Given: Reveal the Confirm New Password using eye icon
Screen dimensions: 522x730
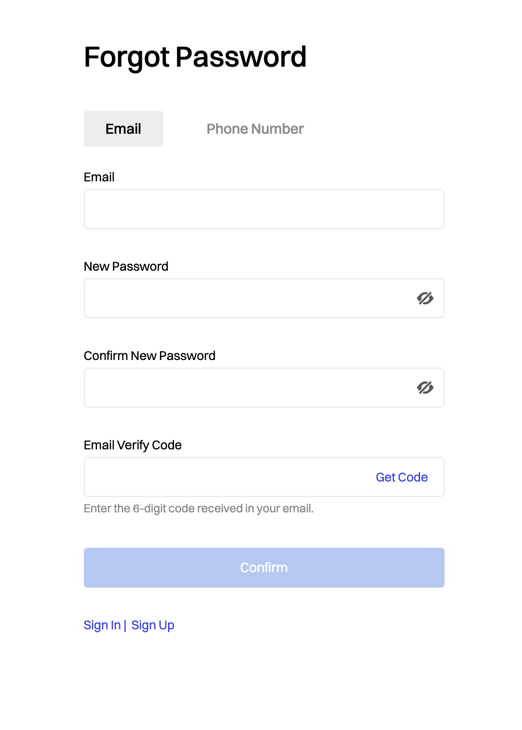Looking at the screenshot, I should 425,388.
